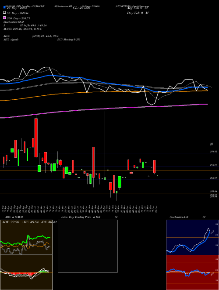This screenshot has width=219, height=290.
Task: Select the '200 Day = 255.71' legend text
Action: click(x=18, y=18)
